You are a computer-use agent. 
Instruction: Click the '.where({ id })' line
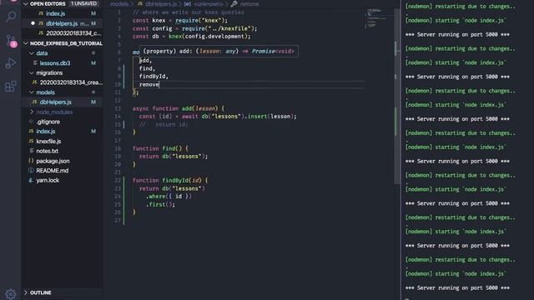coord(169,197)
